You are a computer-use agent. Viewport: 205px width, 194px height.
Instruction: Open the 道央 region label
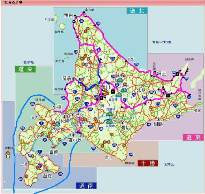(x=25, y=69)
